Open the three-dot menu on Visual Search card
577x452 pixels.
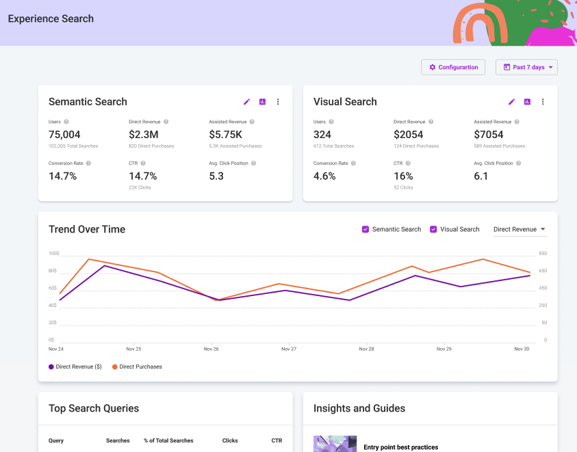point(543,101)
